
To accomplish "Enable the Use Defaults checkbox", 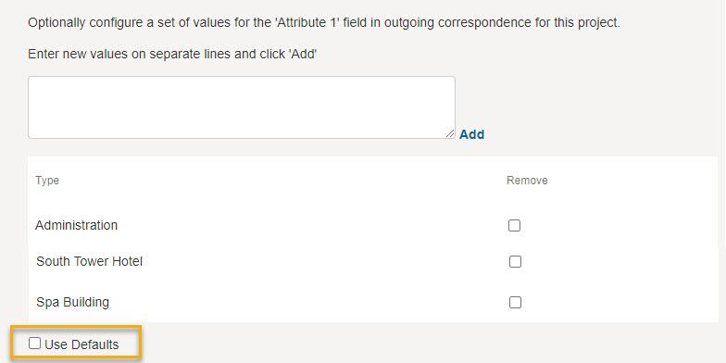I will pyautogui.click(x=35, y=344).
